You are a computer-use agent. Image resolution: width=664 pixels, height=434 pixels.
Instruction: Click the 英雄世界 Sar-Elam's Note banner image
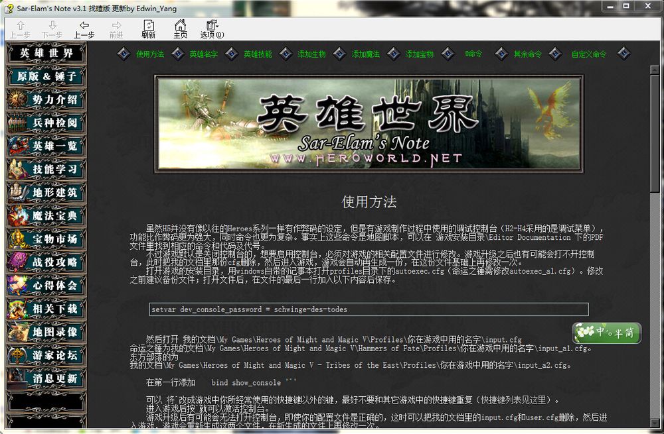369,125
